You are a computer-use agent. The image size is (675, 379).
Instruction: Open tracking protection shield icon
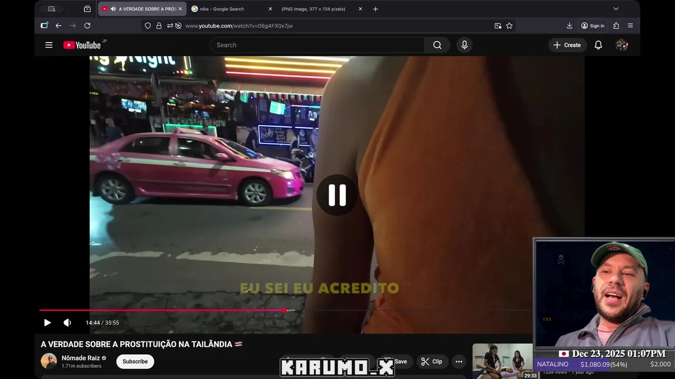[x=148, y=26]
